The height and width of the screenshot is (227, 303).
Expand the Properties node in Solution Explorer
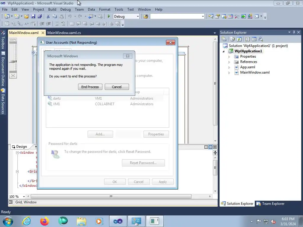[x=229, y=57]
